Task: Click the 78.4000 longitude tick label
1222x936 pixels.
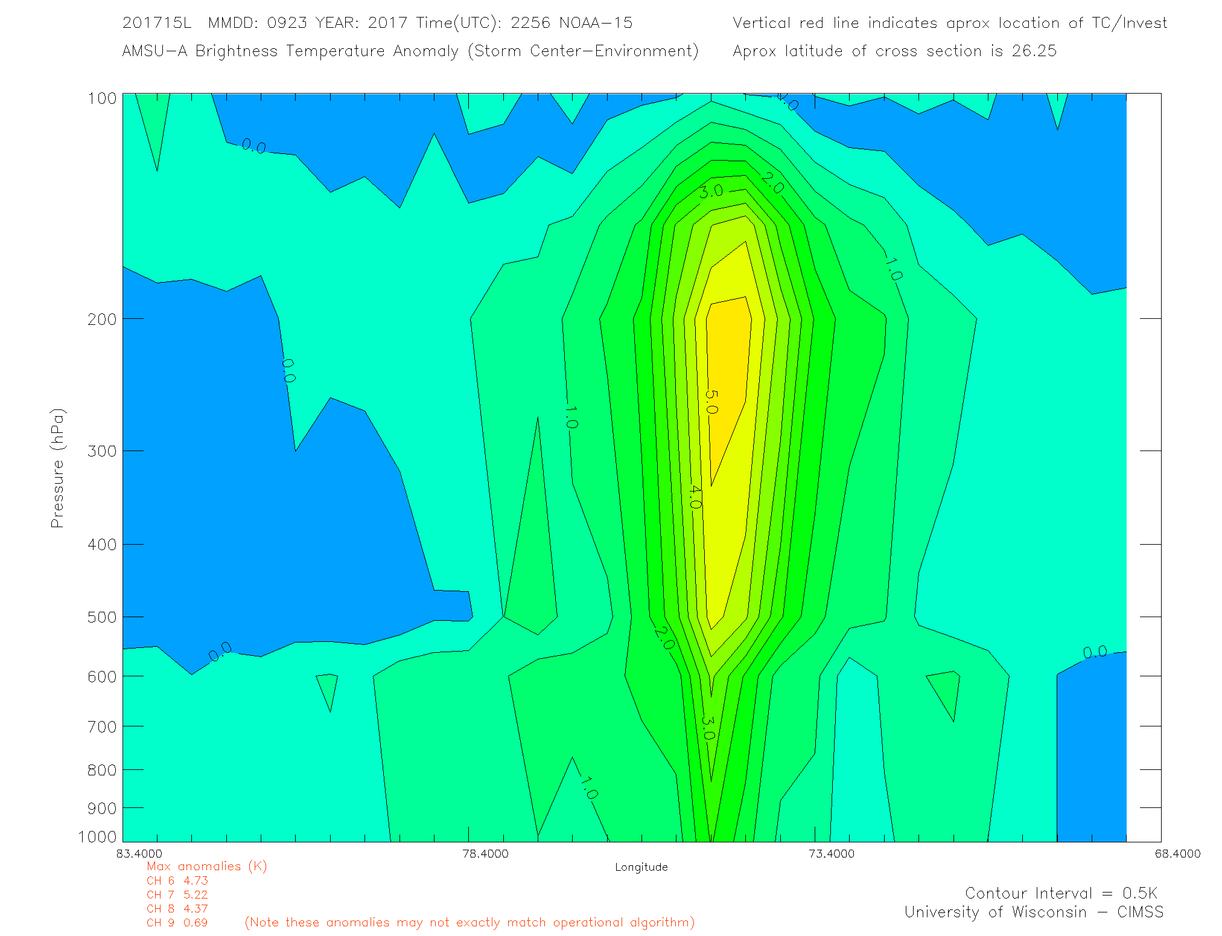Action: [485, 853]
